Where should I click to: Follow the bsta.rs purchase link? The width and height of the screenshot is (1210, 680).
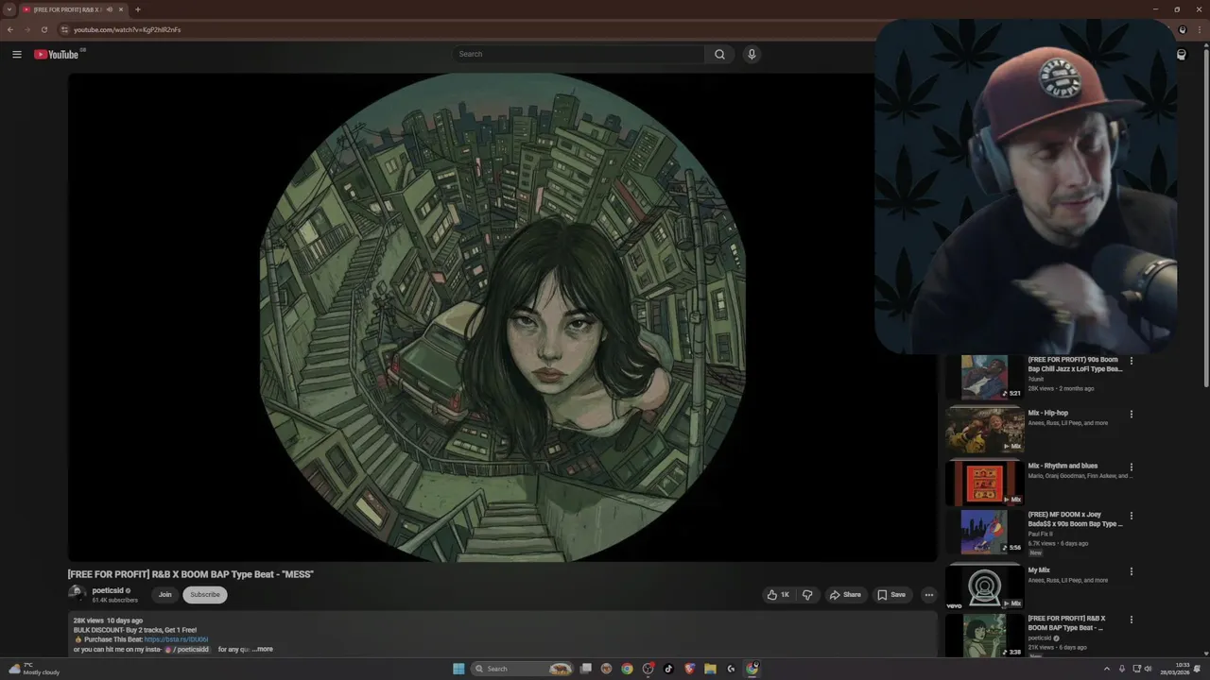(176, 639)
